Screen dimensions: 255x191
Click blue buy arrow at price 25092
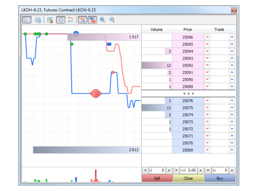[x=232, y=65]
